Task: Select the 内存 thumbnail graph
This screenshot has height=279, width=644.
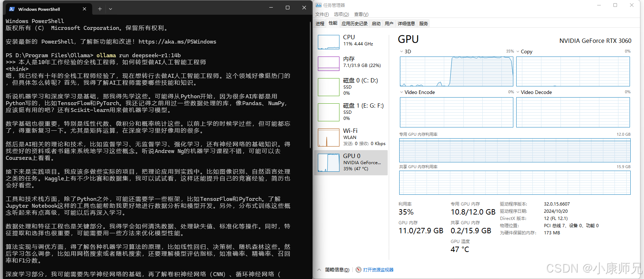Action: coord(329,64)
